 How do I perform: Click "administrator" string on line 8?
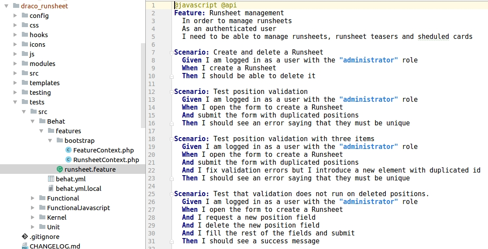[x=368, y=60]
